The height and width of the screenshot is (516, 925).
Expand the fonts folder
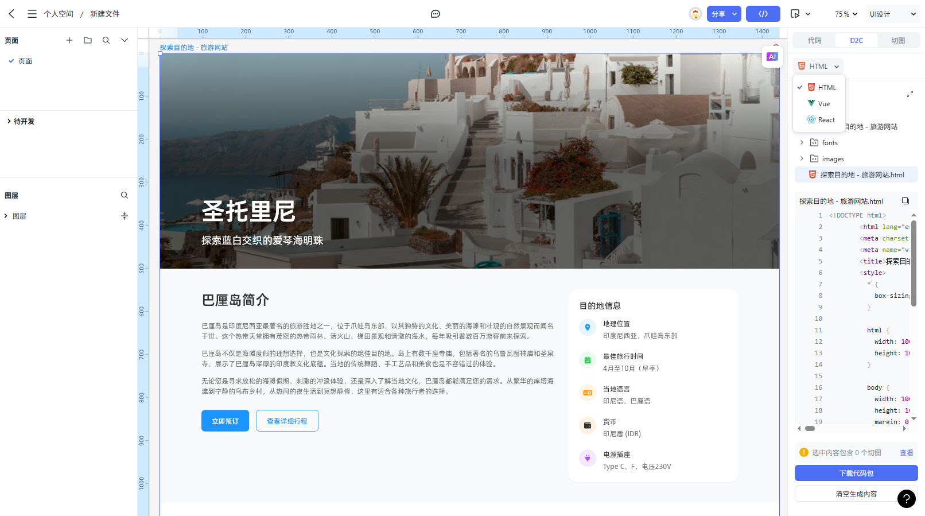[x=802, y=143]
